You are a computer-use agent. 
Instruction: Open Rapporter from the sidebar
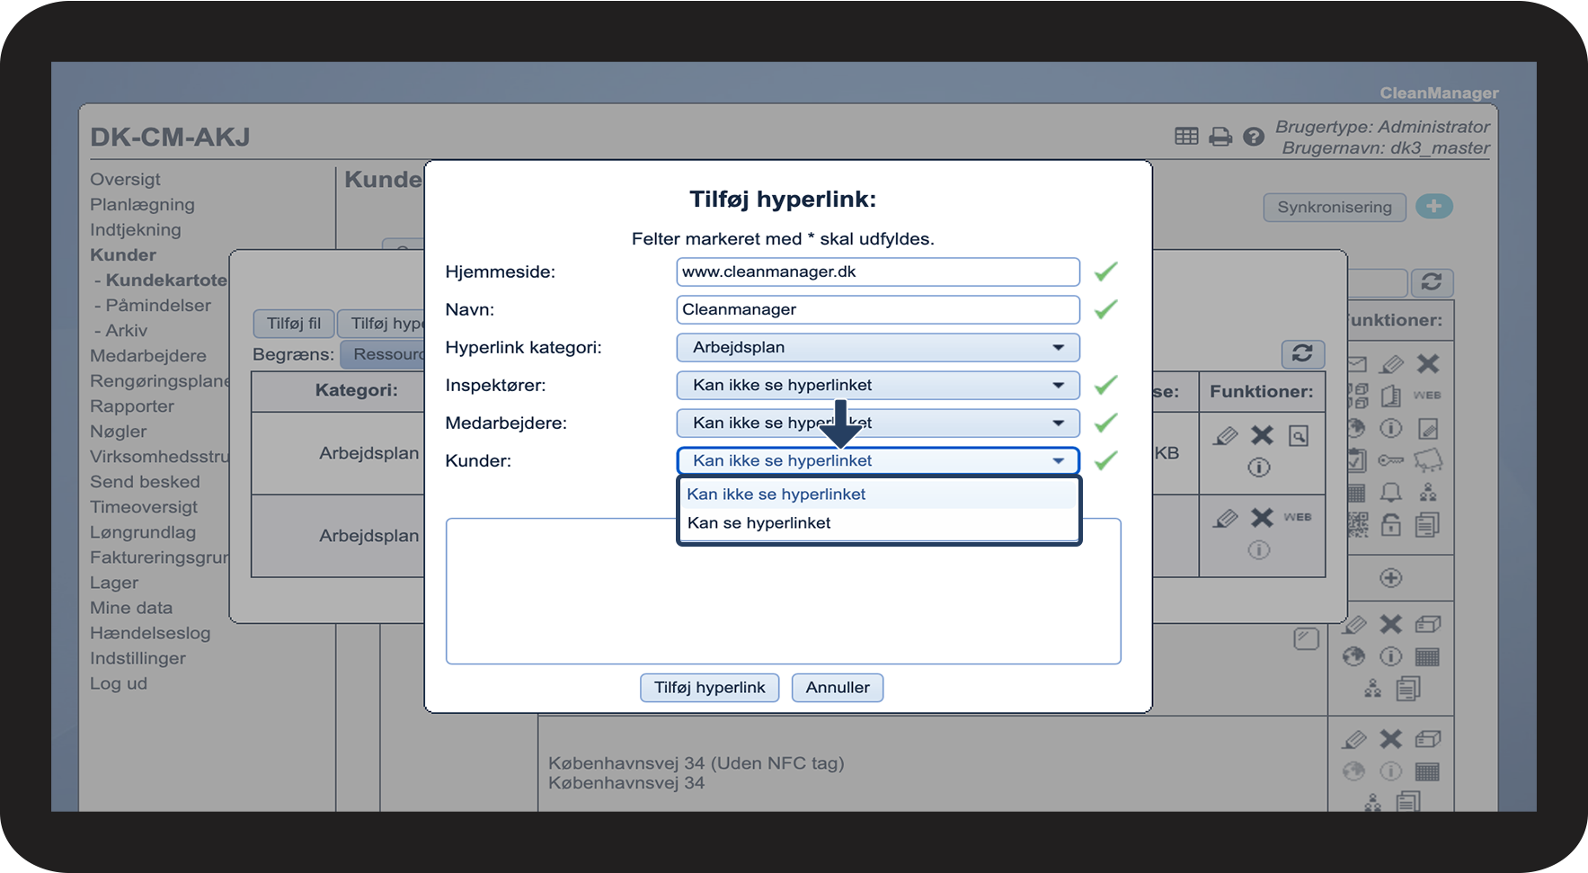pyautogui.click(x=132, y=405)
